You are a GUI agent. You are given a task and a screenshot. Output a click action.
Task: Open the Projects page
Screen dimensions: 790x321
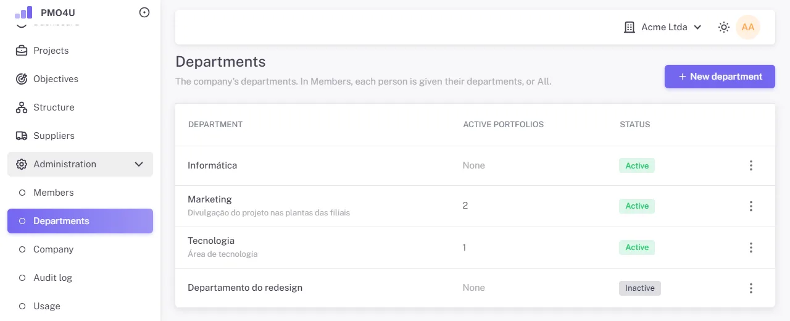click(x=80, y=51)
